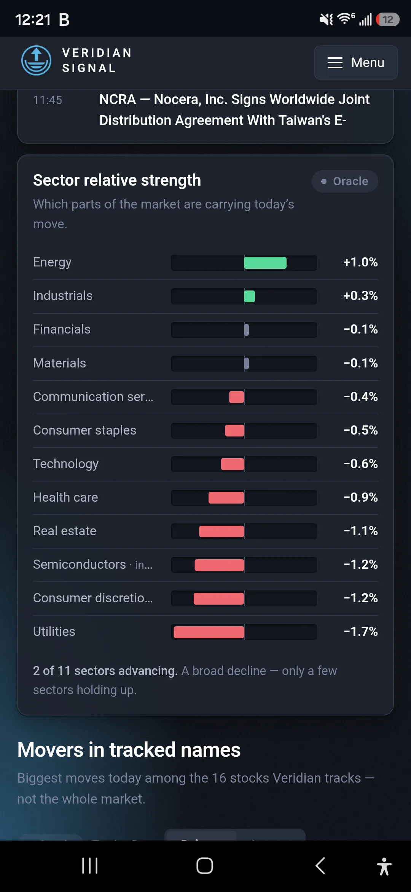The image size is (411, 892).
Task: Tap the Android home button
Action: pyautogui.click(x=205, y=866)
